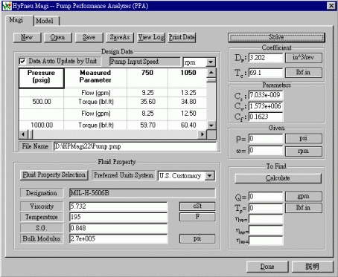
Task: Click the Open file button
Action: [57, 37]
